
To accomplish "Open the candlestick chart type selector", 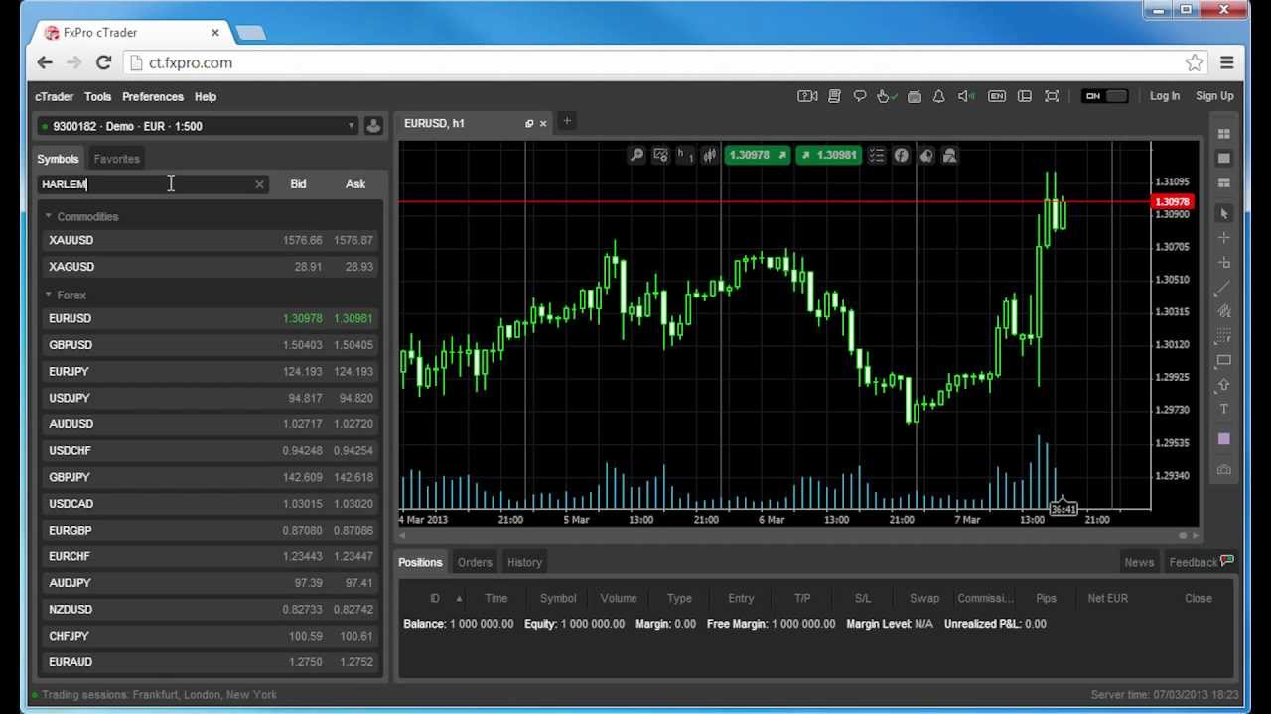I will point(709,156).
